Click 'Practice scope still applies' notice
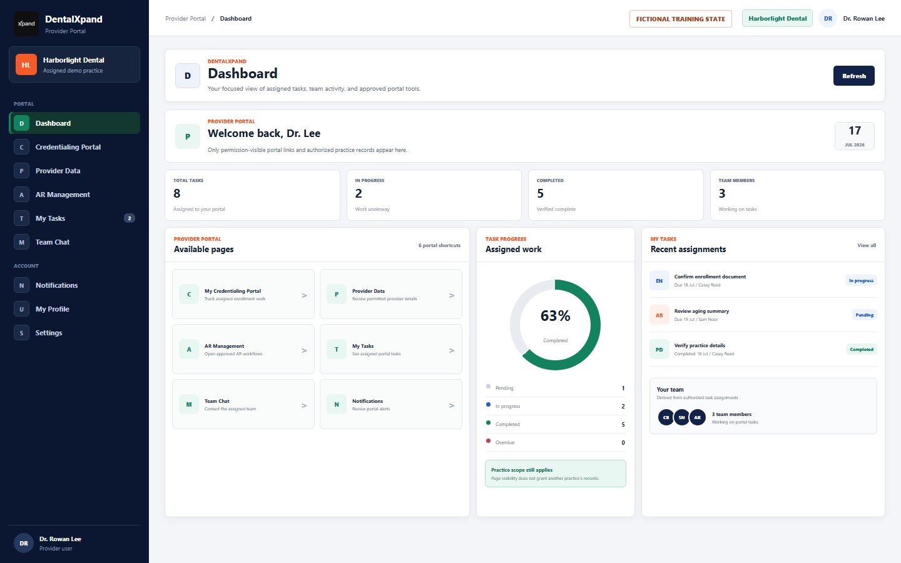The width and height of the screenshot is (901, 563). pyautogui.click(x=556, y=474)
